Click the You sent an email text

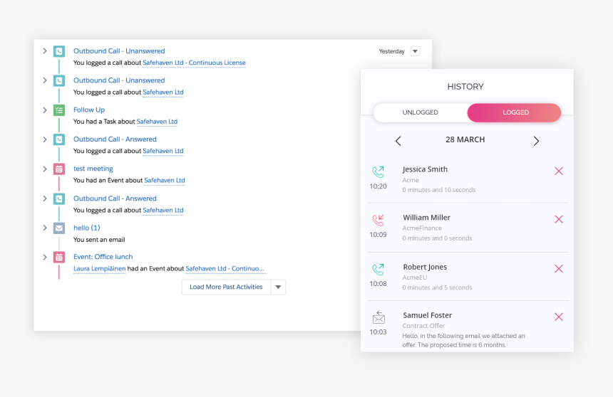point(99,240)
